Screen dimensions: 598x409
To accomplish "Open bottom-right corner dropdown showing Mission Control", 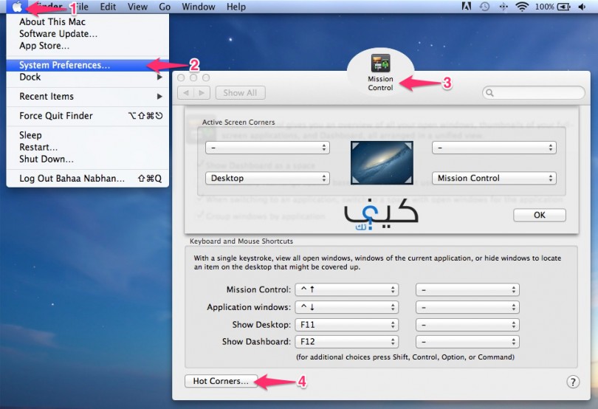I will pos(494,178).
